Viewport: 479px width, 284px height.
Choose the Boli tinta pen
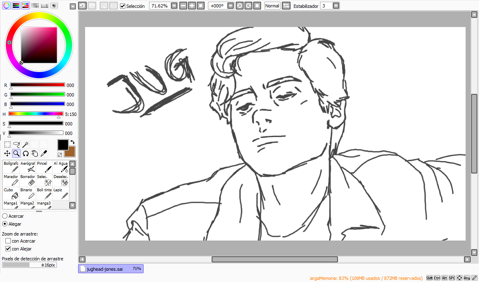(44, 193)
